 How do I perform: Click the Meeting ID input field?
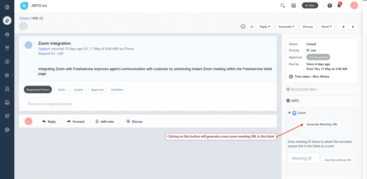click(x=303, y=158)
